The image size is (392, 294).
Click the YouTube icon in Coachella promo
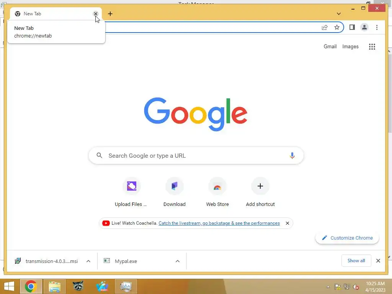(x=106, y=223)
